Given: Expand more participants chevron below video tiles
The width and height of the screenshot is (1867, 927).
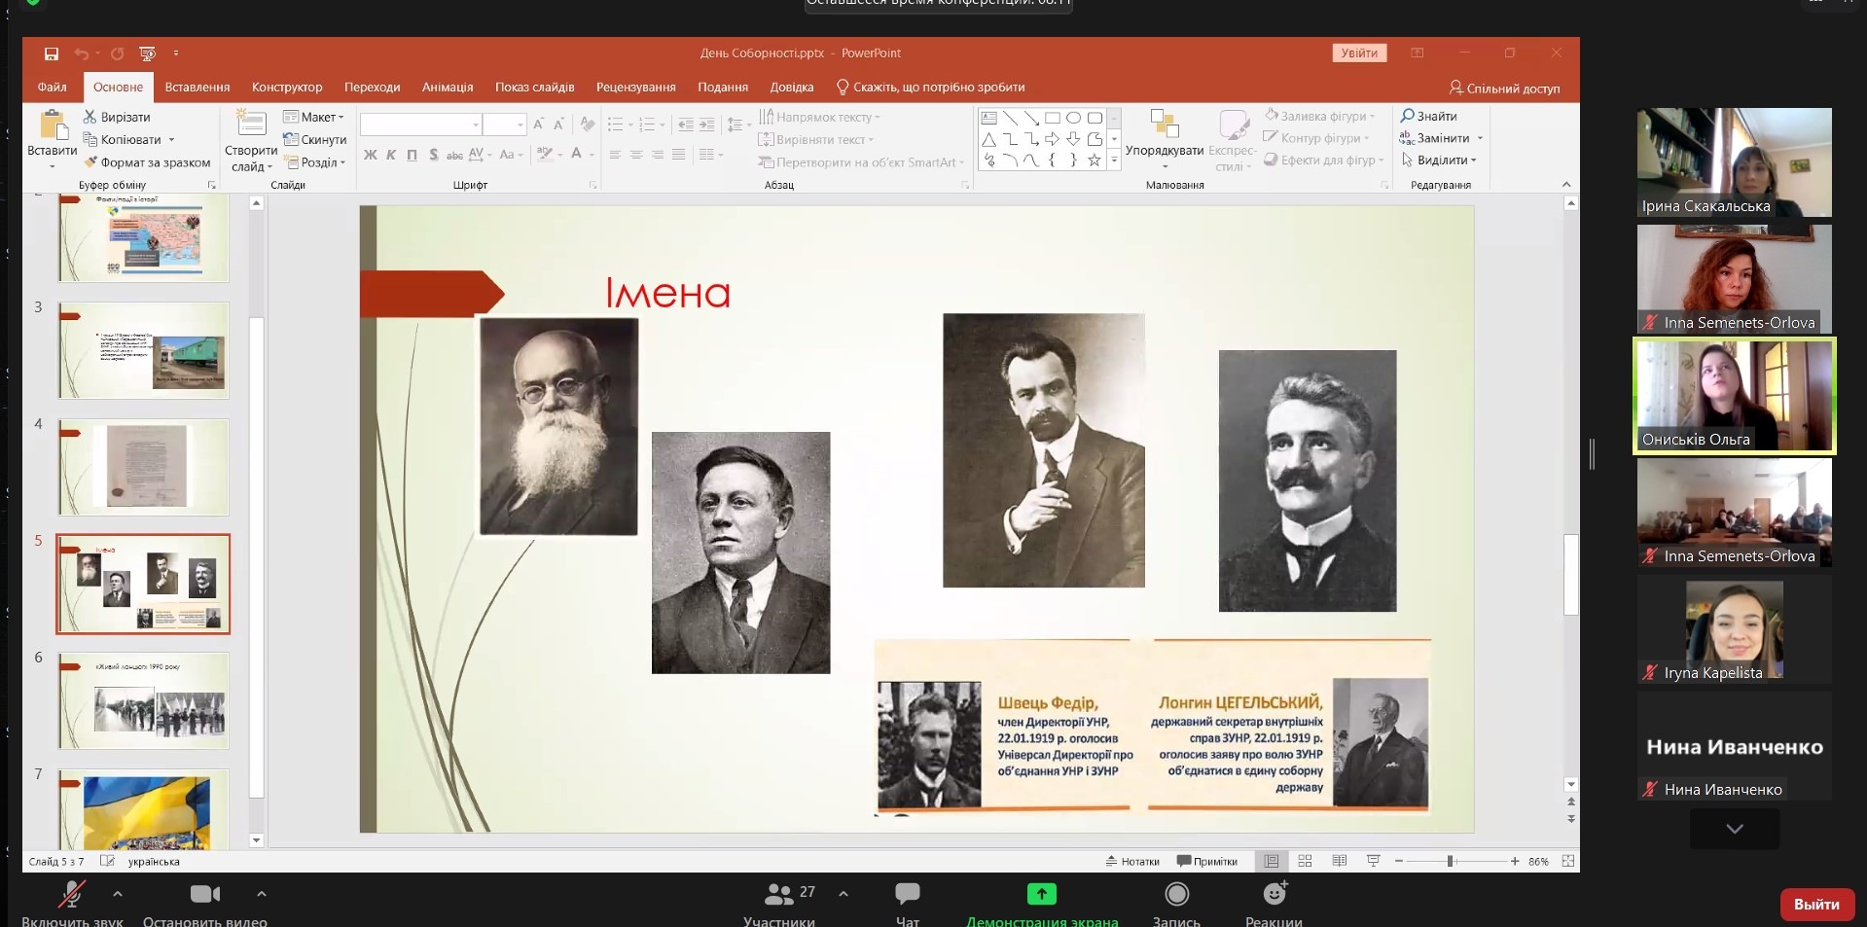Looking at the screenshot, I should (x=1734, y=829).
